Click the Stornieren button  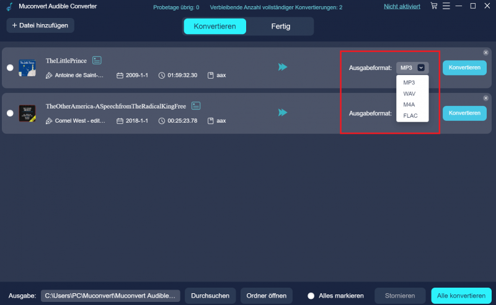(400, 296)
